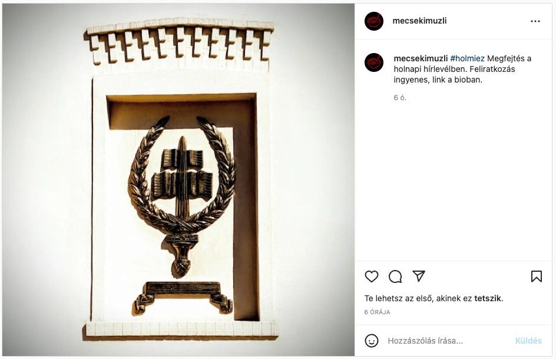This screenshot has width=556, height=359.
Task: Share the post with the paper plane icon
Action: point(419,276)
